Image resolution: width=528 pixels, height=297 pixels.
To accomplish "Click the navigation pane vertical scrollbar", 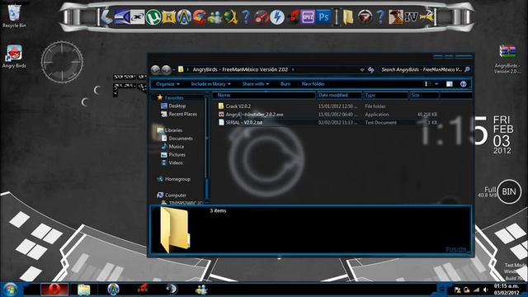I will 207,148.
